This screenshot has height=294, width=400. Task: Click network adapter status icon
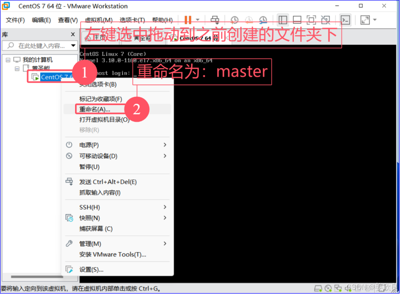(338, 288)
